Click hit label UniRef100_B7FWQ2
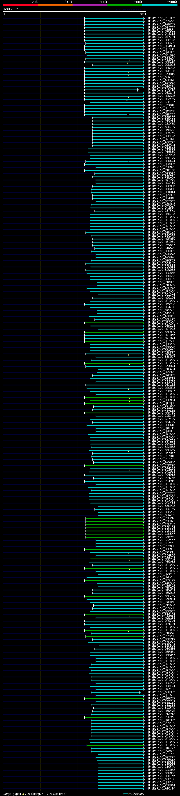180x796 pixels. 161,376
